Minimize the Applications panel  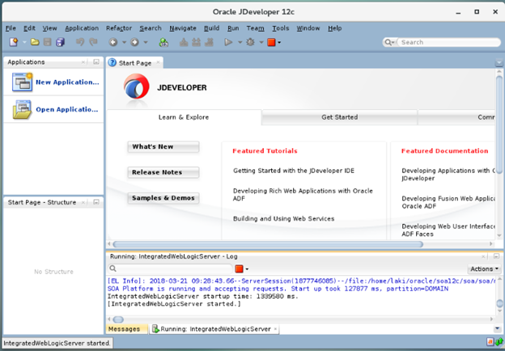coord(96,62)
